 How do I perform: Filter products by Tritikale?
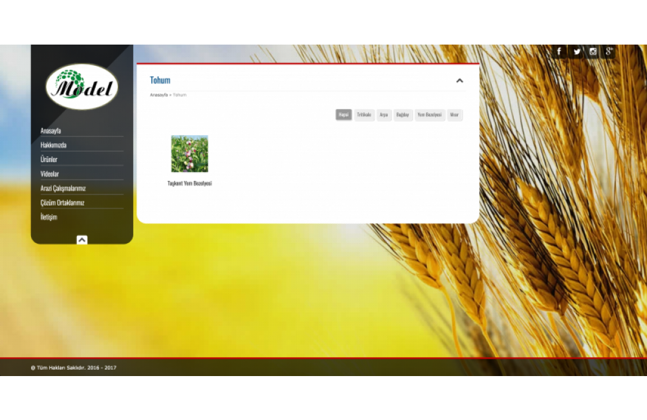click(364, 115)
